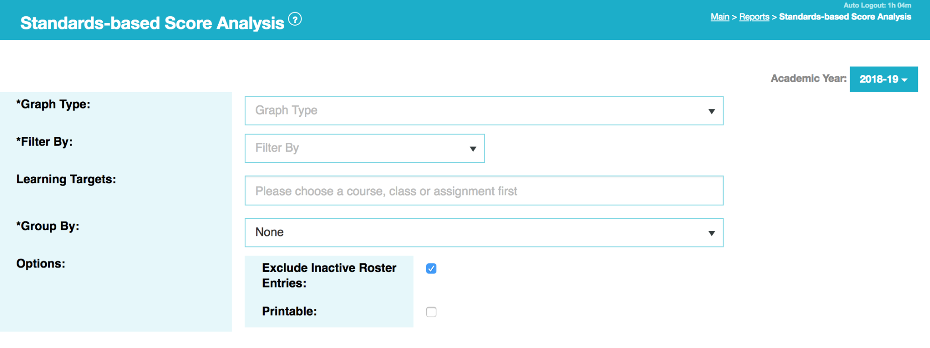Click the Standards-based Score Analysis breadcrumb text
This screenshot has height=348, width=930.
coord(845,17)
